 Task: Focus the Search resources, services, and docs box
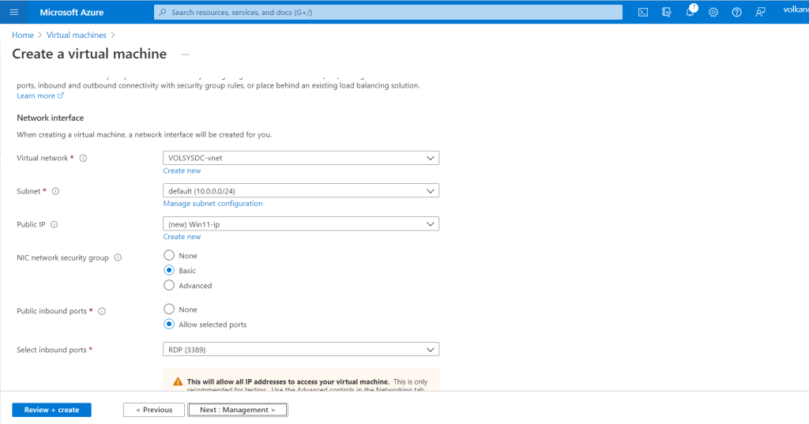click(x=387, y=12)
